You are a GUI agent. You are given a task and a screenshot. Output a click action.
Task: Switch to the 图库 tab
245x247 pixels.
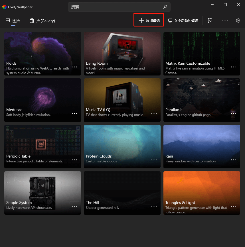tap(13, 21)
